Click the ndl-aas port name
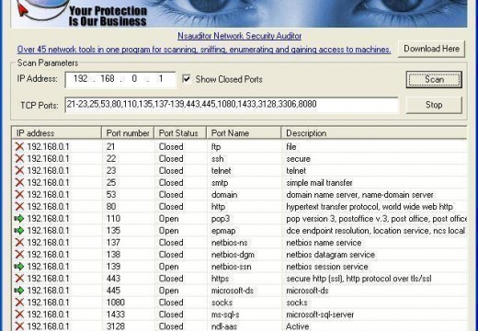This screenshot has height=331, width=478. (224, 326)
